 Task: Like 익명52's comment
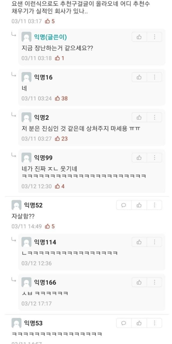[139, 205]
